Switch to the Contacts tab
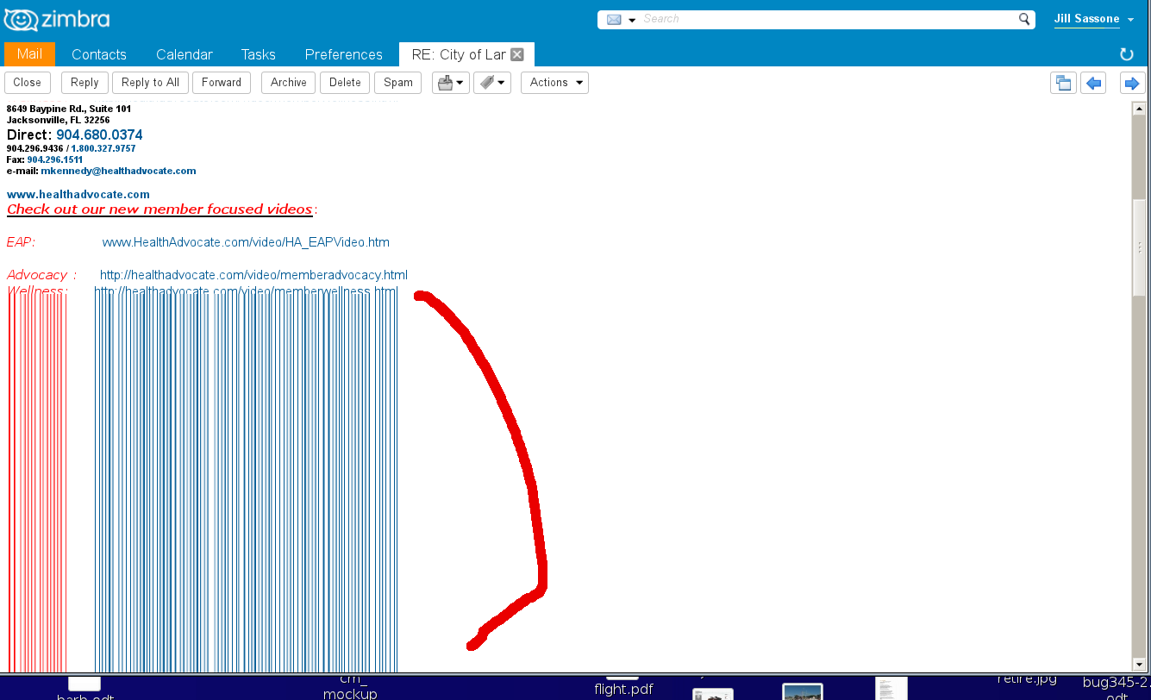The image size is (1151, 700). coord(99,54)
